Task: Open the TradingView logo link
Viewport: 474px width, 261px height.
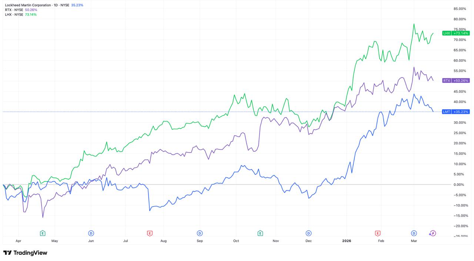Action: pyautogui.click(x=25, y=253)
